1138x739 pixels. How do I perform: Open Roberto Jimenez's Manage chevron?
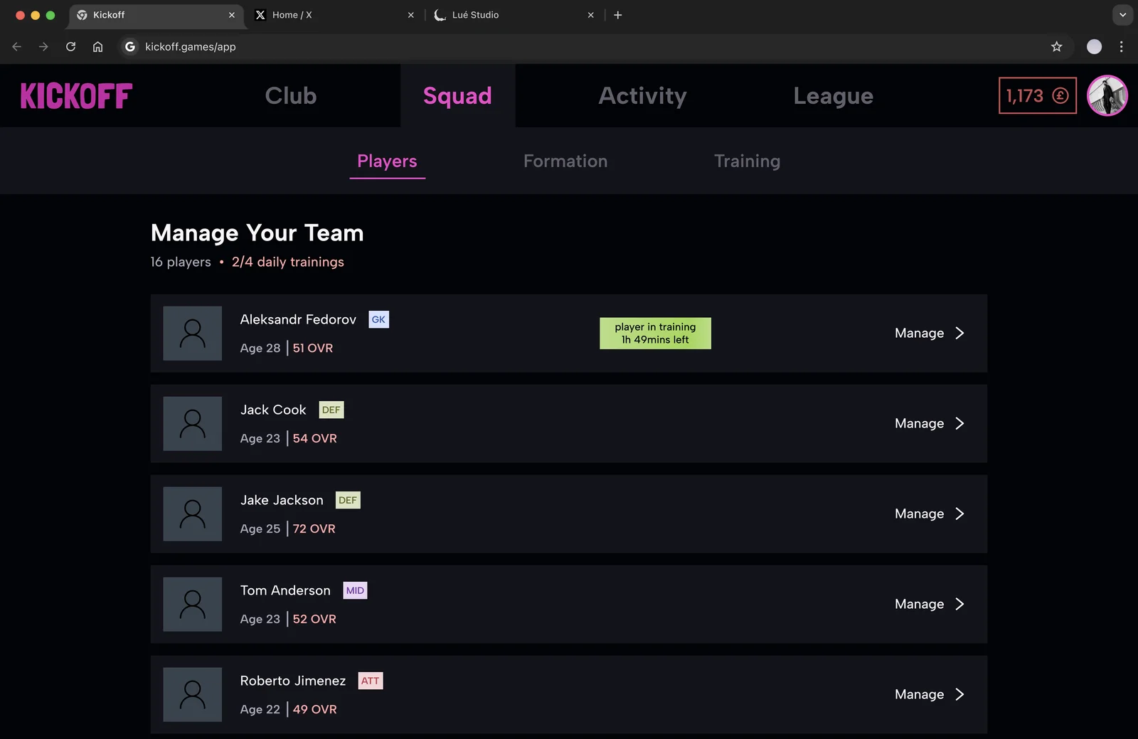[959, 694]
